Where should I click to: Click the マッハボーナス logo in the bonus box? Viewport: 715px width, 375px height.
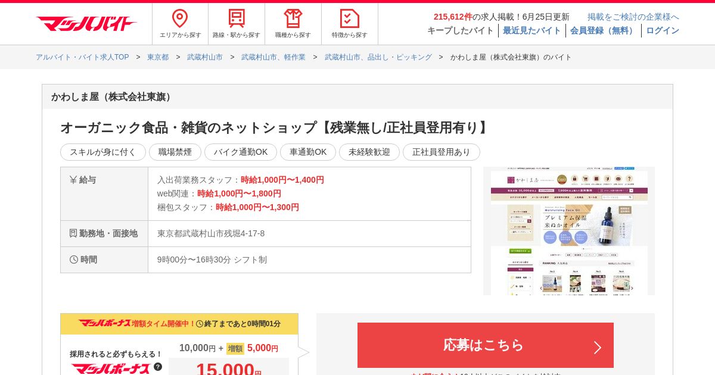coord(111,368)
